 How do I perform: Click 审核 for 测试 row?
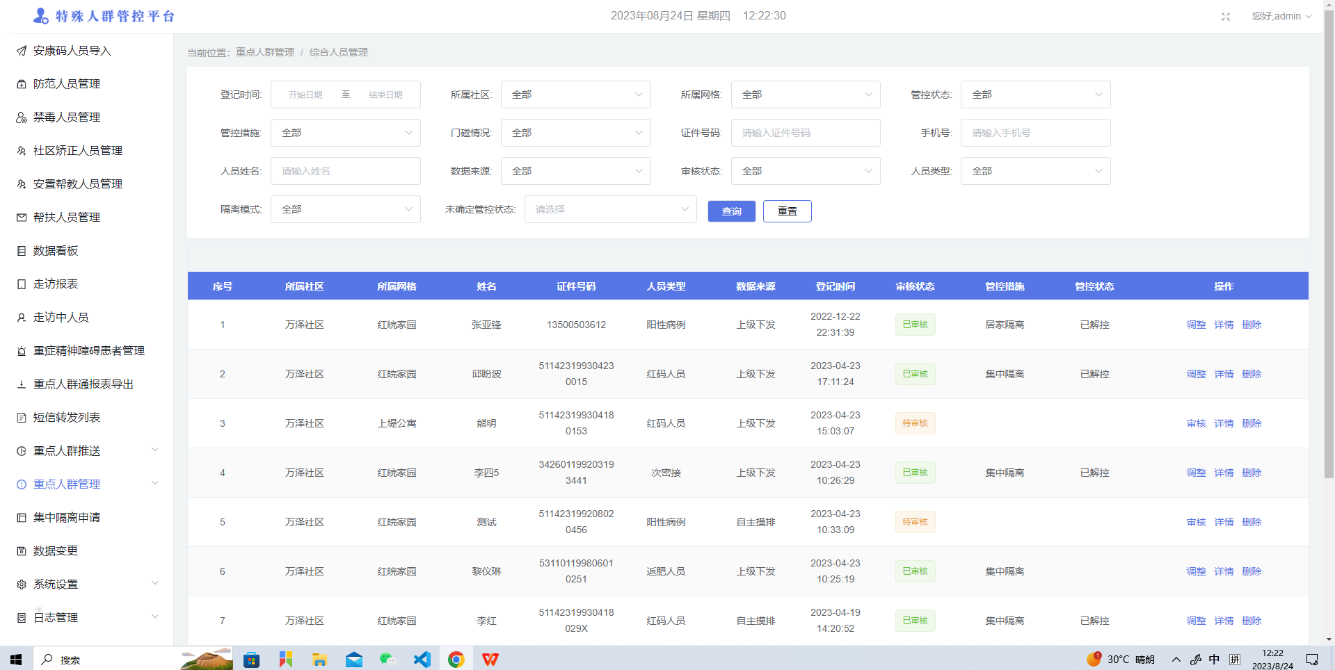coord(1196,522)
